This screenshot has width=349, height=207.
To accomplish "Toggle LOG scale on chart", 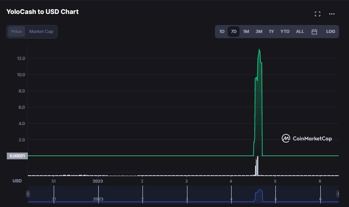I will pyautogui.click(x=331, y=31).
